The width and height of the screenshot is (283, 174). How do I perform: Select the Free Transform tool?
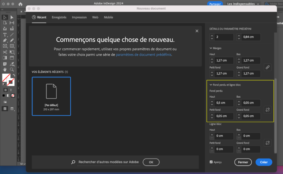[x=12, y=52]
